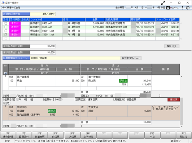Check the box for 群馬事務機株式会社 row
The height and width of the screenshot is (143, 192).
[x=6, y=27]
